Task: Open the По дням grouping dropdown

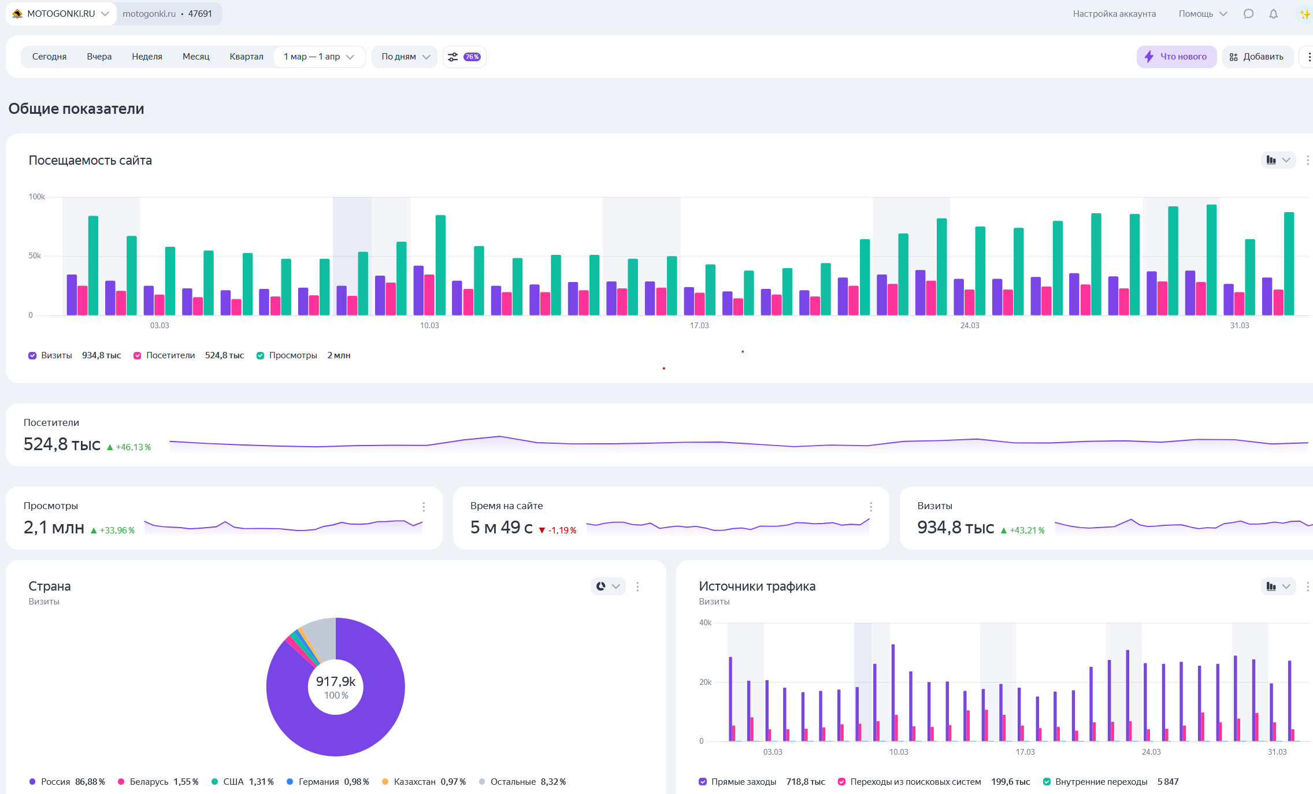Action: (405, 57)
